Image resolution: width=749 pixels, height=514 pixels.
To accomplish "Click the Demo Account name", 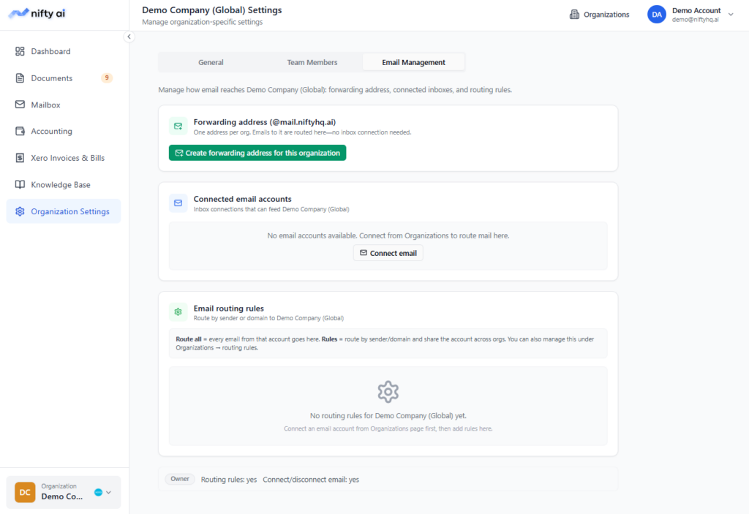I will 696,10.
